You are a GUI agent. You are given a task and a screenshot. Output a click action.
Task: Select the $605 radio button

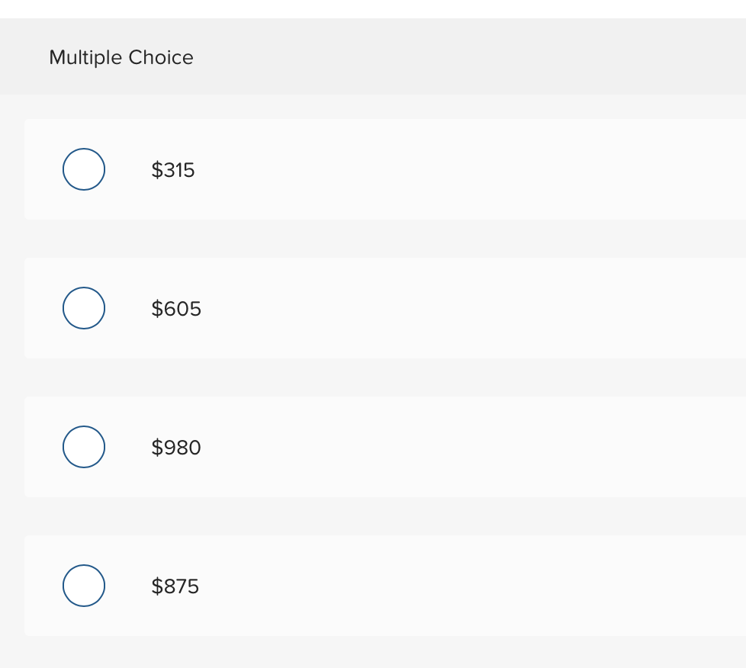(84, 308)
